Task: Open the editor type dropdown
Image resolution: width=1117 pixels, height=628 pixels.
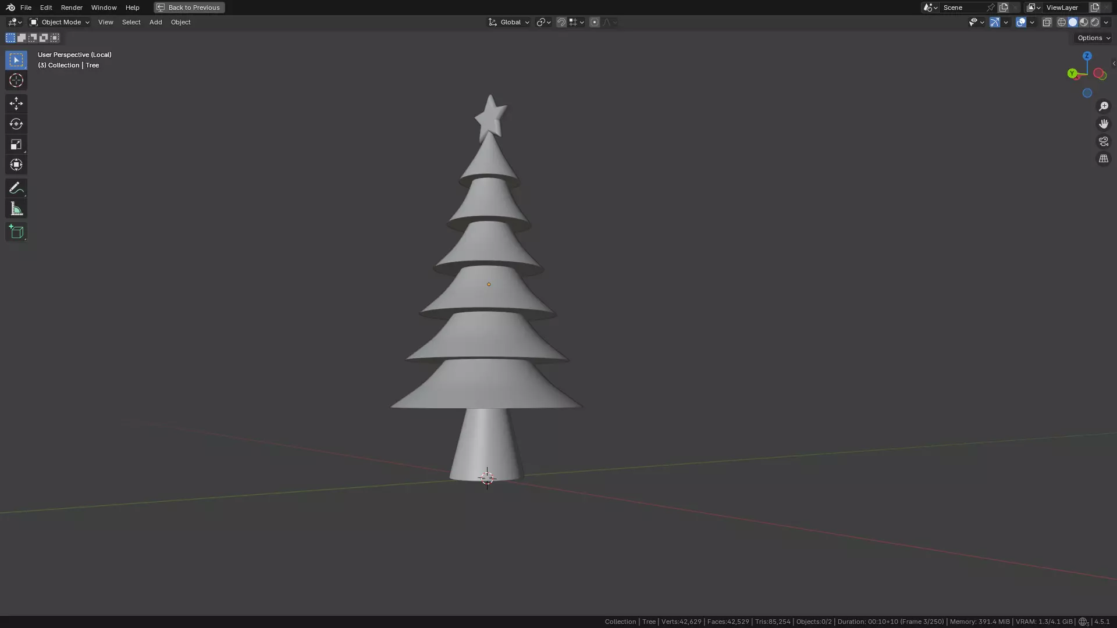Action: [15, 22]
